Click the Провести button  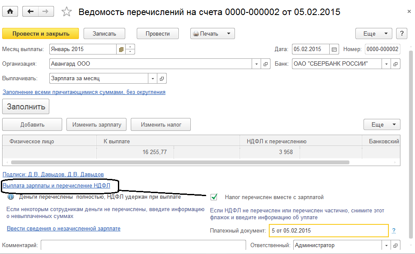coord(157,33)
